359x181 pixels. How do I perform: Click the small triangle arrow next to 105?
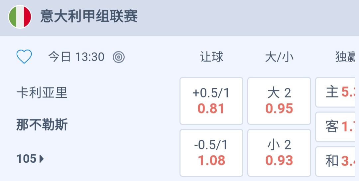click(42, 159)
